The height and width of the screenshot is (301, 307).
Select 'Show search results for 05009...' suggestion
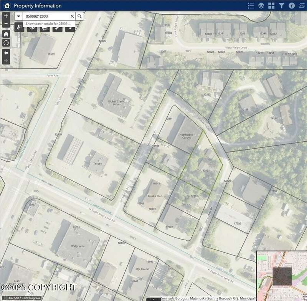click(48, 23)
